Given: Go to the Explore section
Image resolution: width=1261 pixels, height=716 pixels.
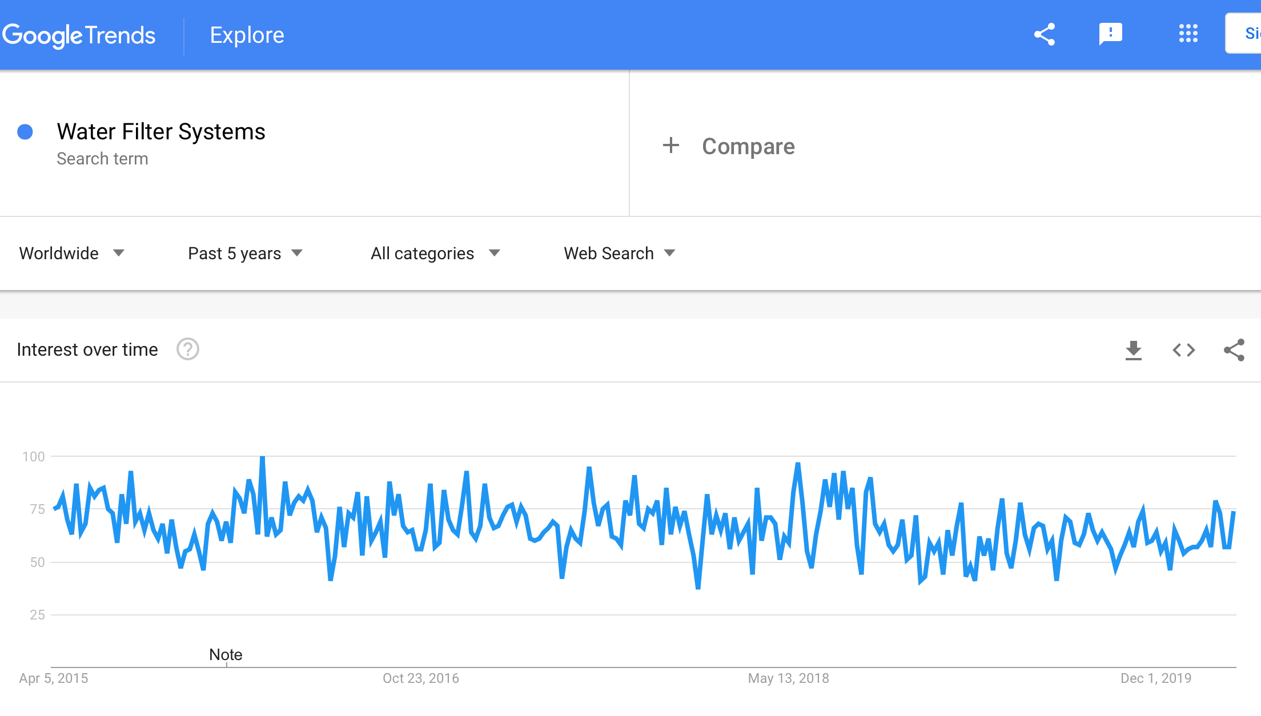Looking at the screenshot, I should 247,35.
